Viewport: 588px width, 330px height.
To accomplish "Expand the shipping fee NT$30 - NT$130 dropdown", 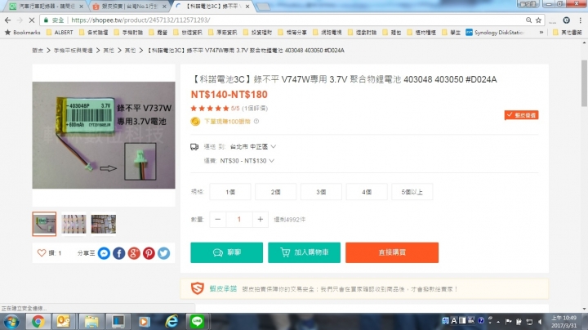I will pos(247,161).
